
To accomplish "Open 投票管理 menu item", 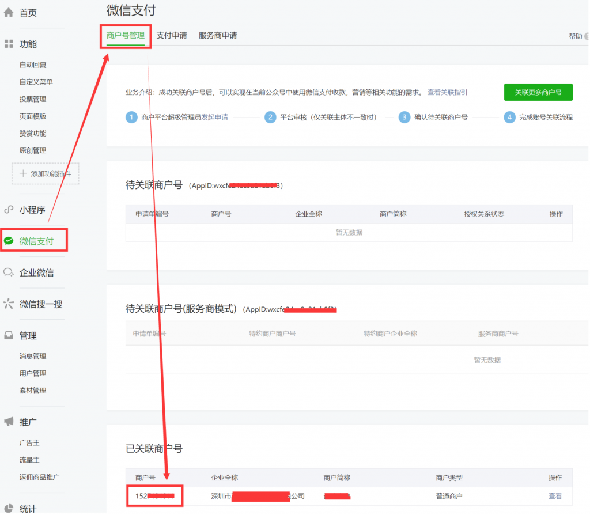I will (33, 99).
